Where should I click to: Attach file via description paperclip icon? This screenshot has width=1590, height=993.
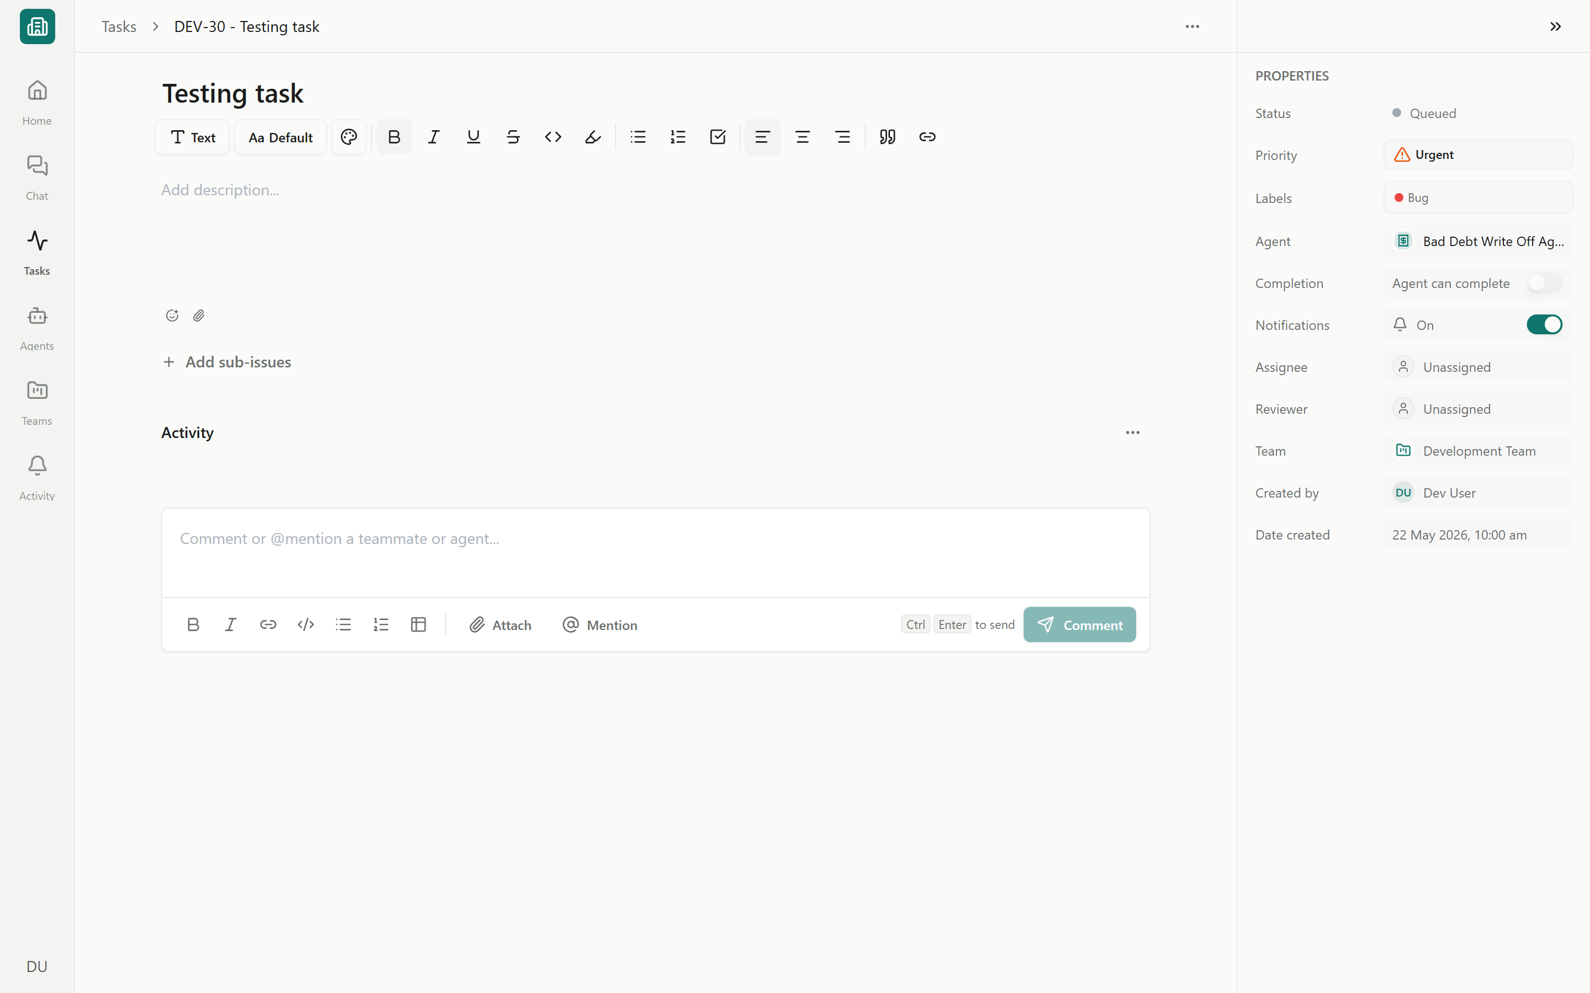pyautogui.click(x=199, y=315)
